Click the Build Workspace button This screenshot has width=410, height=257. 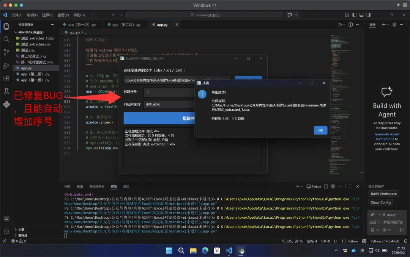pyautogui.click(x=384, y=194)
